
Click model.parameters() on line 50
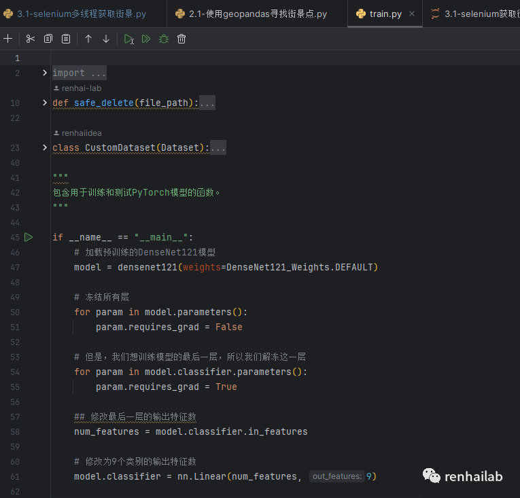pos(193,312)
